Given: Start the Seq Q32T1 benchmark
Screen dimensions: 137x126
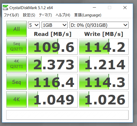Looking at the screenshot, I should [16, 47].
